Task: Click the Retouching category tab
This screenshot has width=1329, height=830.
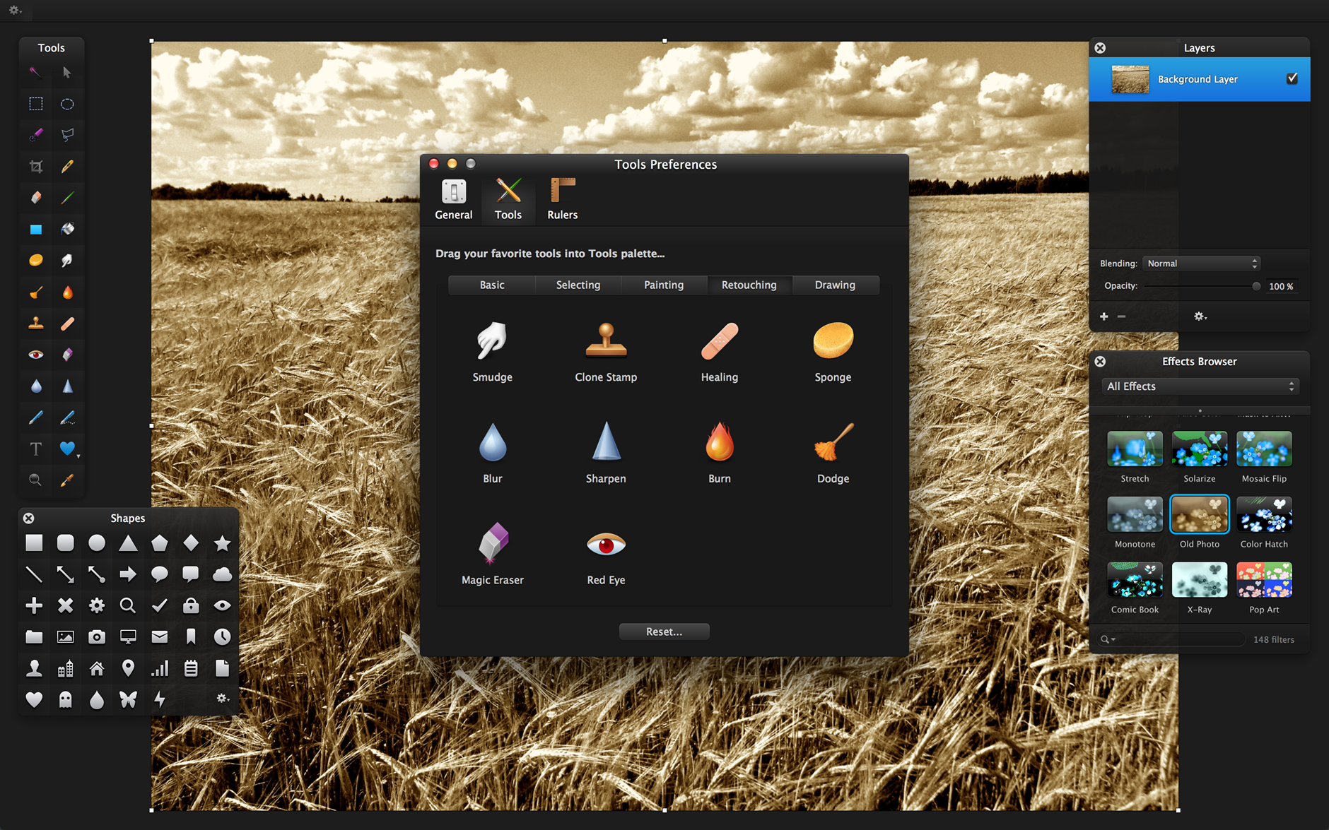Action: coord(749,285)
